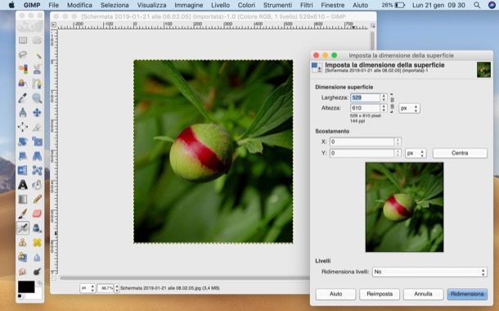
Task: Select the Zoom magnifier tool
Action: coord(37,98)
